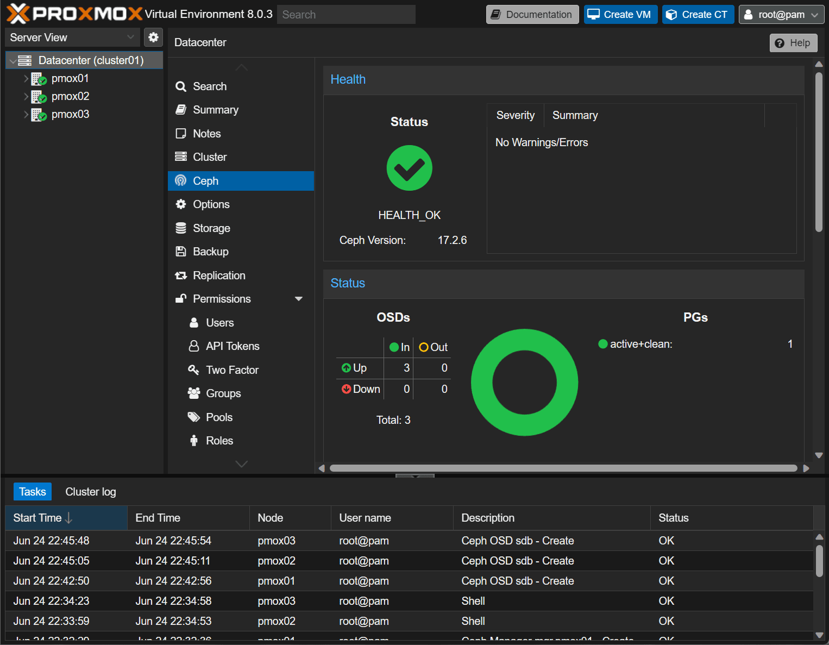Collapse the Permissions section chevron
This screenshot has width=829, height=645.
[x=299, y=298]
